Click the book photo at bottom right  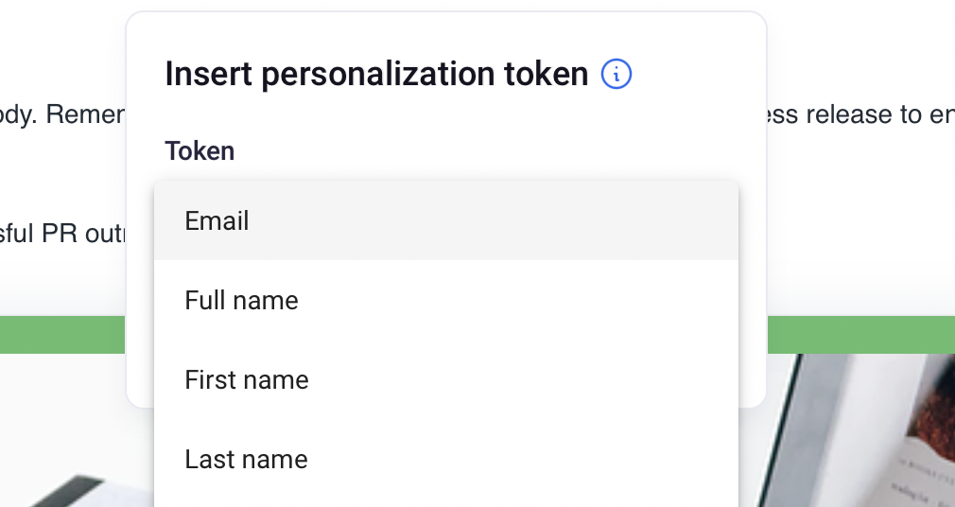(x=860, y=430)
